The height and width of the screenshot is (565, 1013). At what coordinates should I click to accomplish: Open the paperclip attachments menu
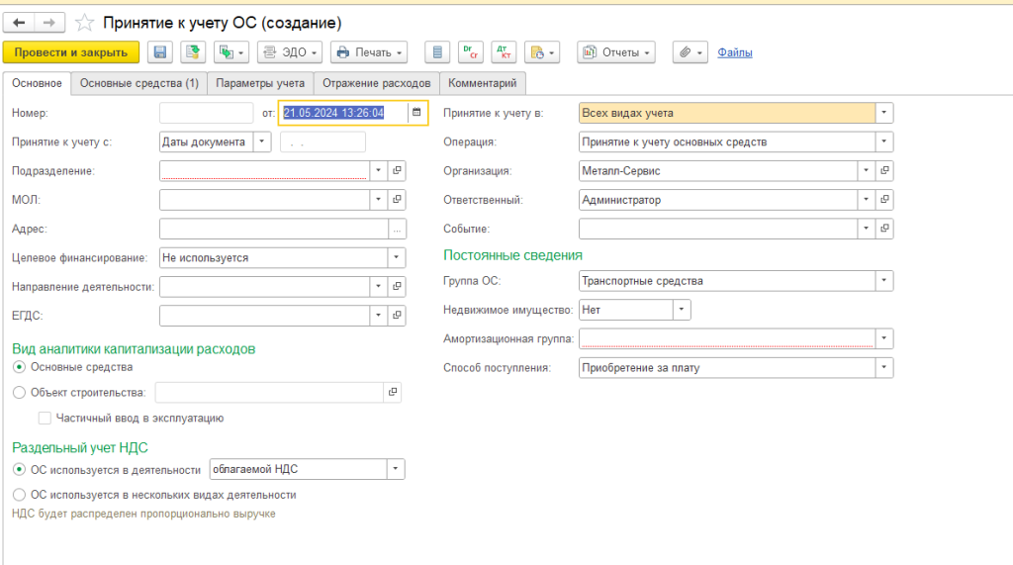689,52
